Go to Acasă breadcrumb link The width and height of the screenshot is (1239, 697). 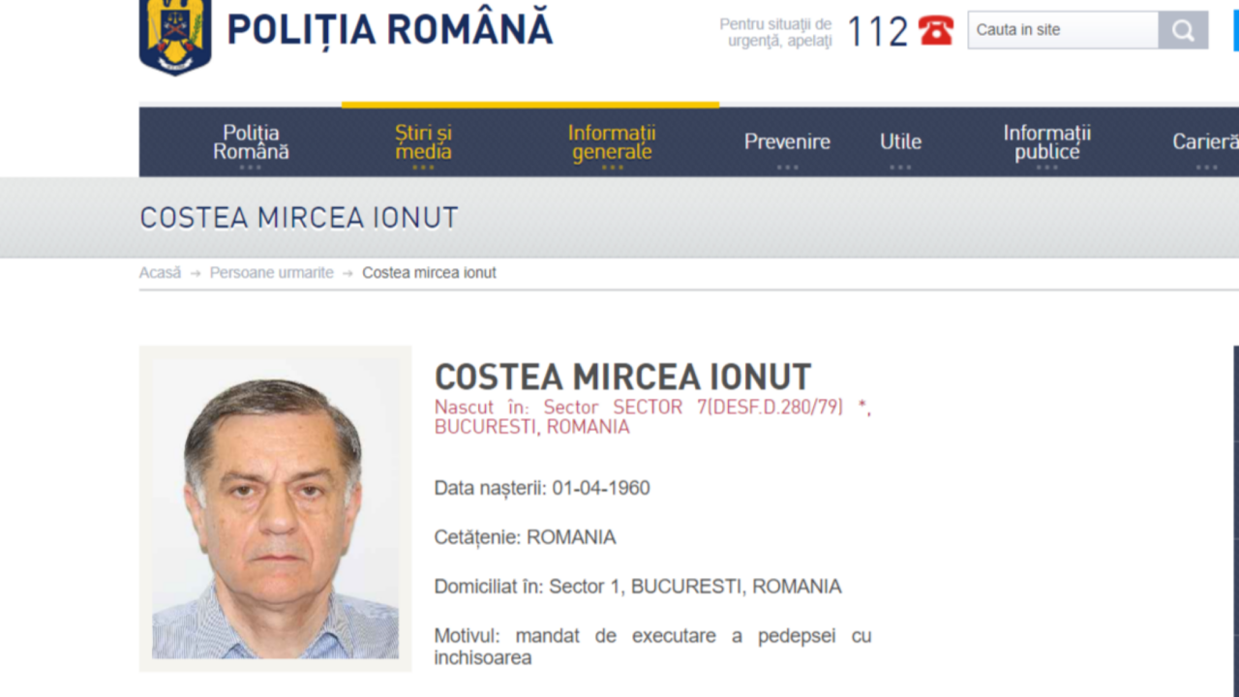point(160,273)
